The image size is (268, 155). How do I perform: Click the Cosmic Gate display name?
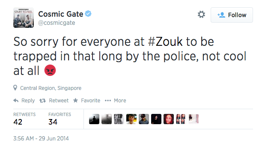click(61, 14)
